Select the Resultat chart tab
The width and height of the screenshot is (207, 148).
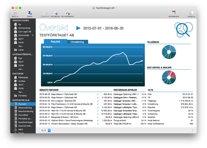55,41
